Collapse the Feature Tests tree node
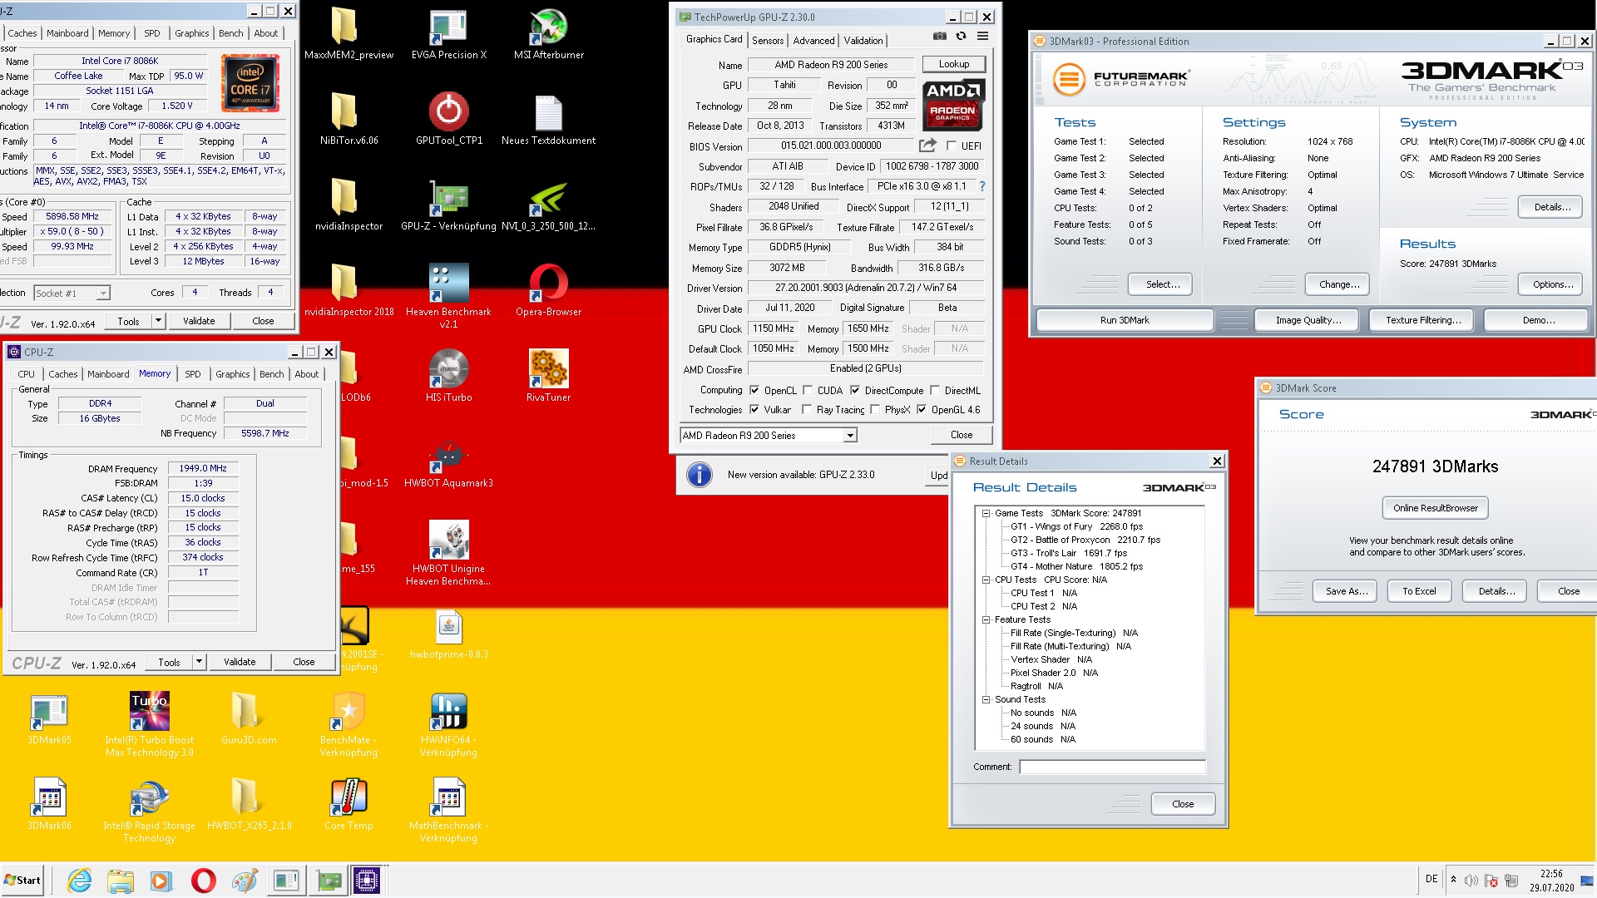This screenshot has width=1597, height=898. coord(986,619)
